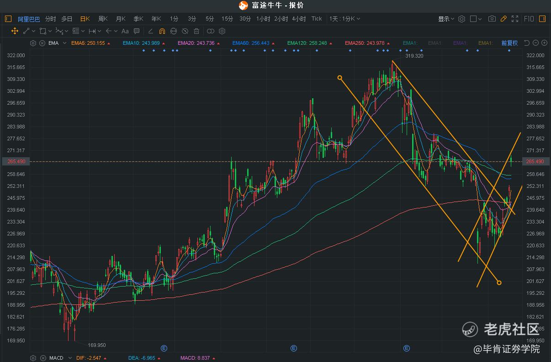Switch to the 周K weekly chart tab

tap(102, 19)
